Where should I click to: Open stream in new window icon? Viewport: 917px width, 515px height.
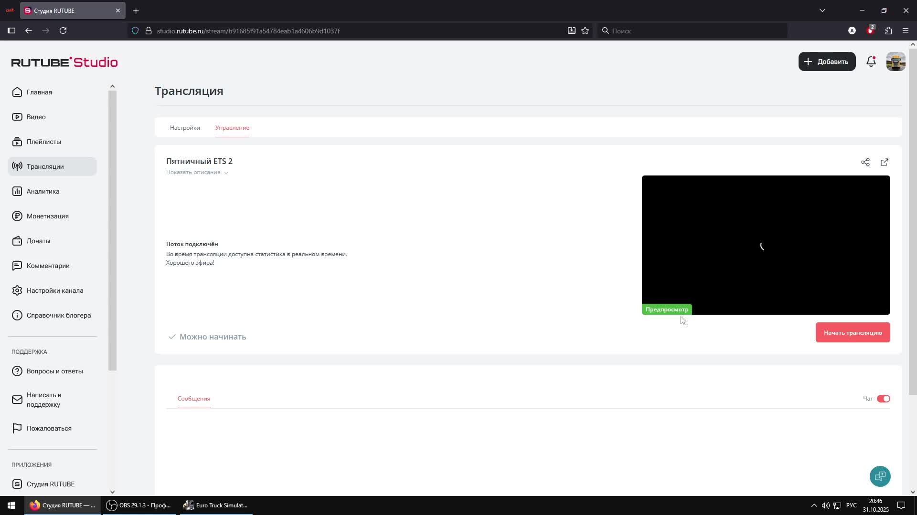(x=884, y=162)
